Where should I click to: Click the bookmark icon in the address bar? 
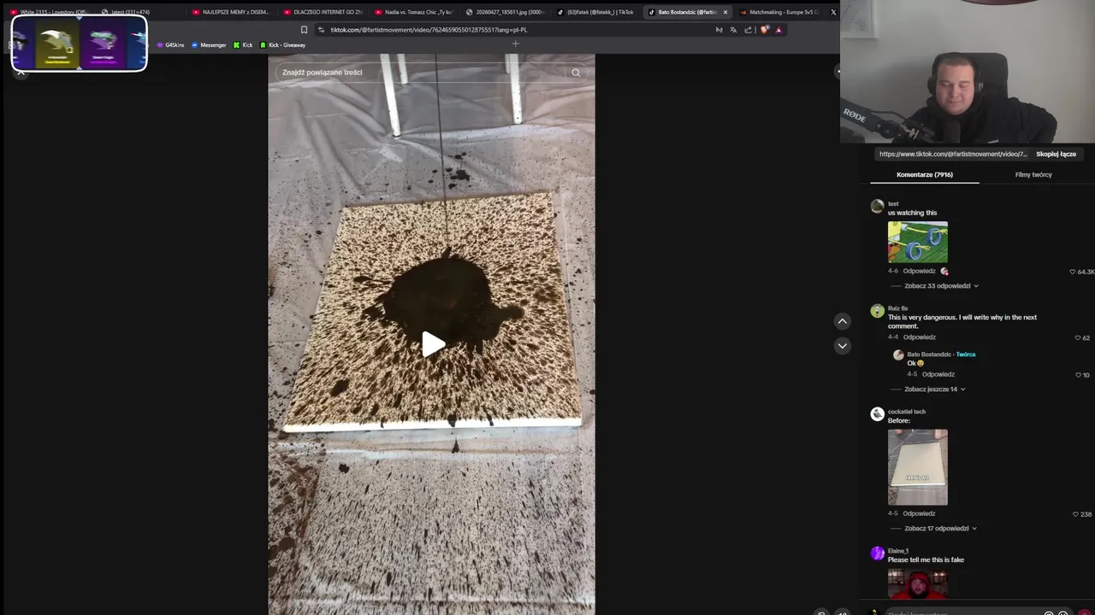pyautogui.click(x=304, y=30)
